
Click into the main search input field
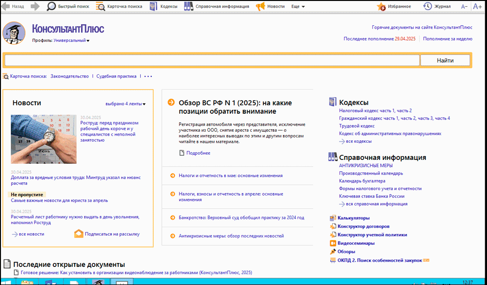click(212, 60)
